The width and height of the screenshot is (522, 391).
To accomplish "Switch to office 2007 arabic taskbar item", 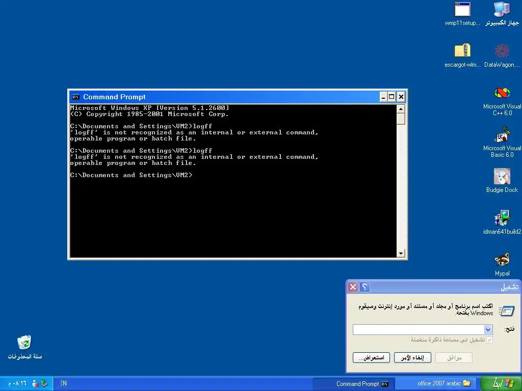I will click(x=437, y=384).
